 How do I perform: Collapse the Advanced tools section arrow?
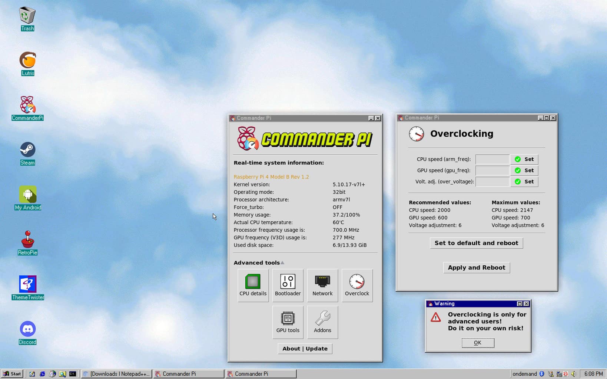282,263
